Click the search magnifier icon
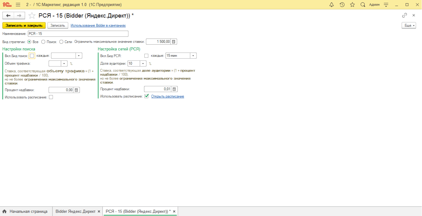 point(363,5)
